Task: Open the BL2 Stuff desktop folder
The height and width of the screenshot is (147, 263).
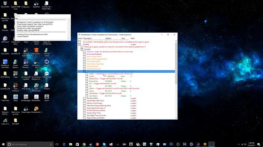Action: pos(16,121)
